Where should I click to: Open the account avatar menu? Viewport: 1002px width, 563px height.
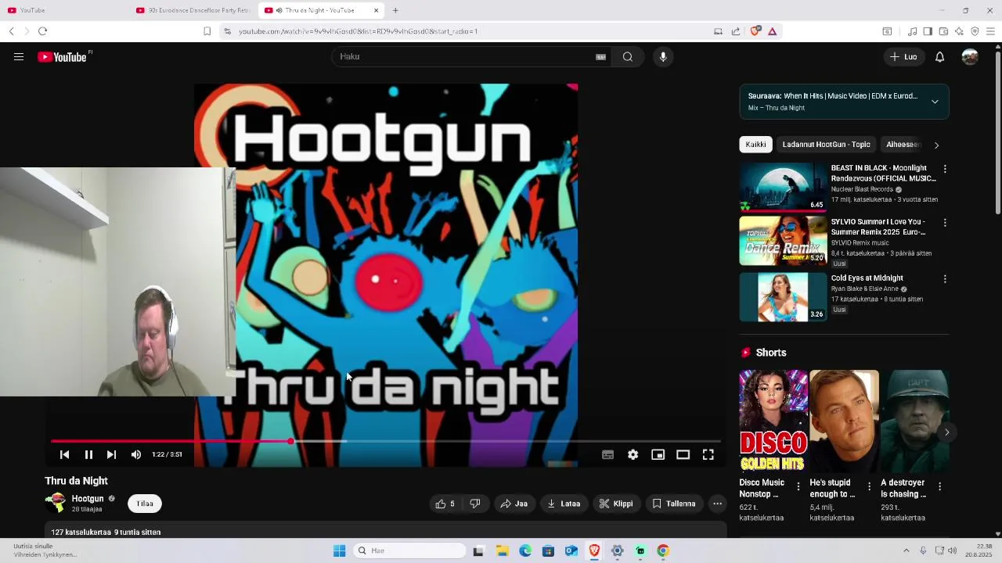click(x=970, y=56)
